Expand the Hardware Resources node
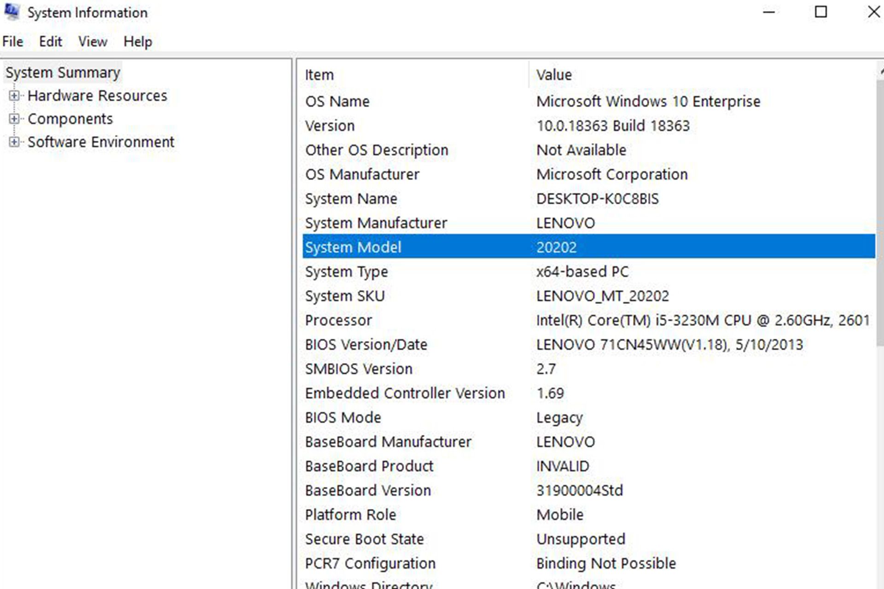The height and width of the screenshot is (589, 884). (14, 96)
